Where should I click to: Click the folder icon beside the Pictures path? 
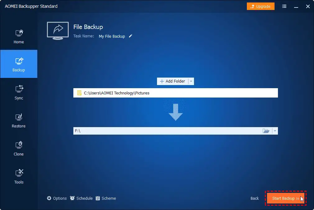point(79,93)
